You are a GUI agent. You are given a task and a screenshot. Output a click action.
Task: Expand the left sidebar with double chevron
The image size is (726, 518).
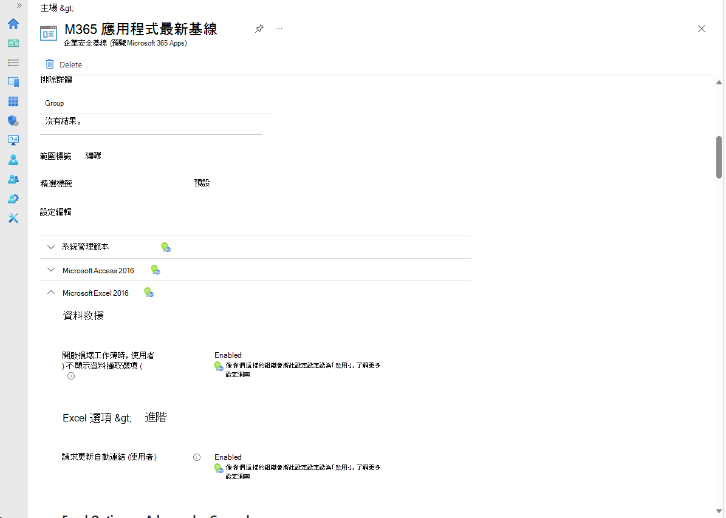19,5
